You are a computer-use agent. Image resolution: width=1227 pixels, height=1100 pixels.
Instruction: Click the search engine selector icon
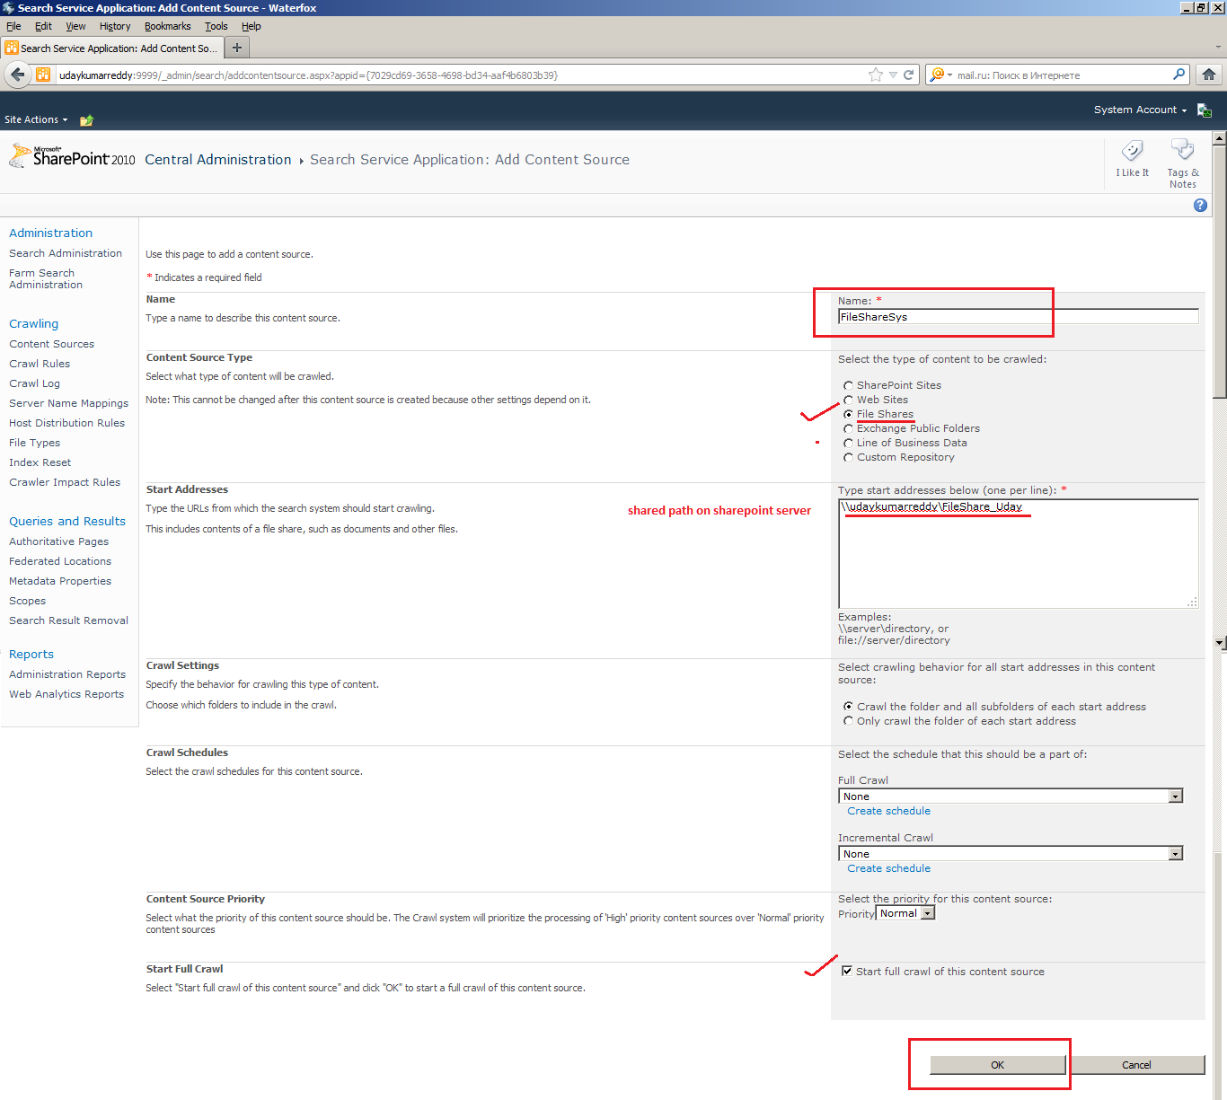pyautogui.click(x=940, y=75)
